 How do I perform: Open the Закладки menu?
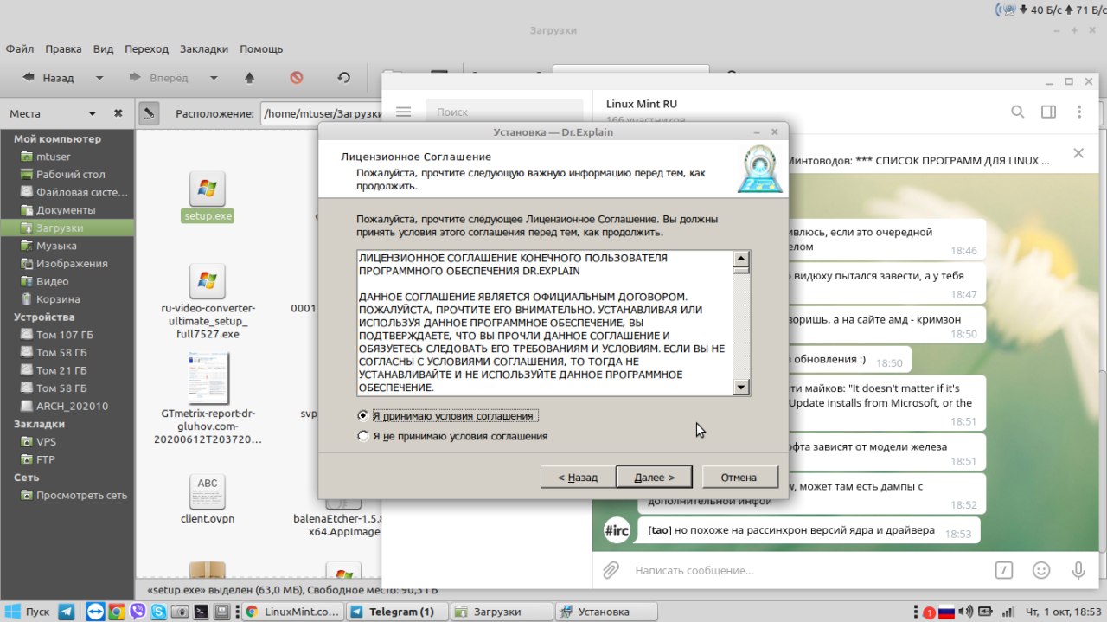(x=204, y=49)
